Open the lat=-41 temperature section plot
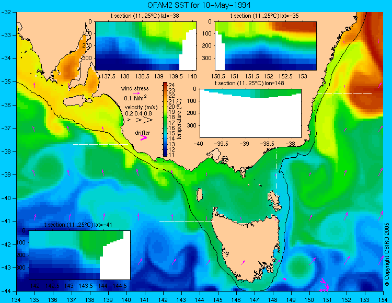 (80, 255)
